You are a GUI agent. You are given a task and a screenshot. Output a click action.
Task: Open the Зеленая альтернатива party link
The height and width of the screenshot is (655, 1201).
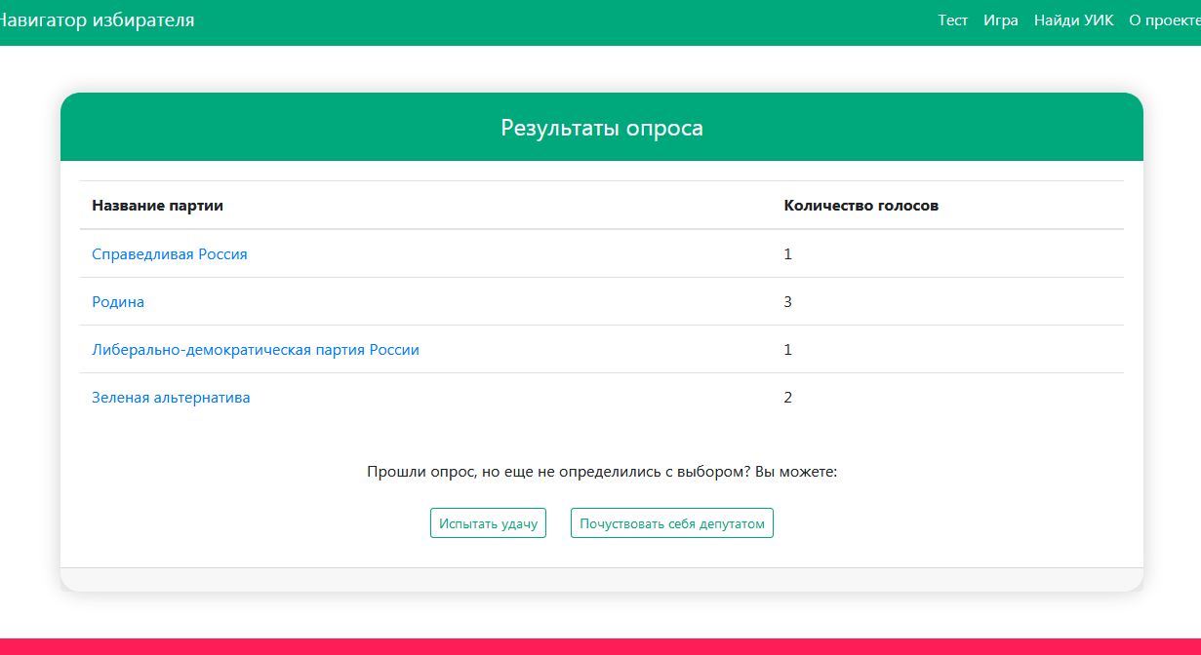point(171,398)
